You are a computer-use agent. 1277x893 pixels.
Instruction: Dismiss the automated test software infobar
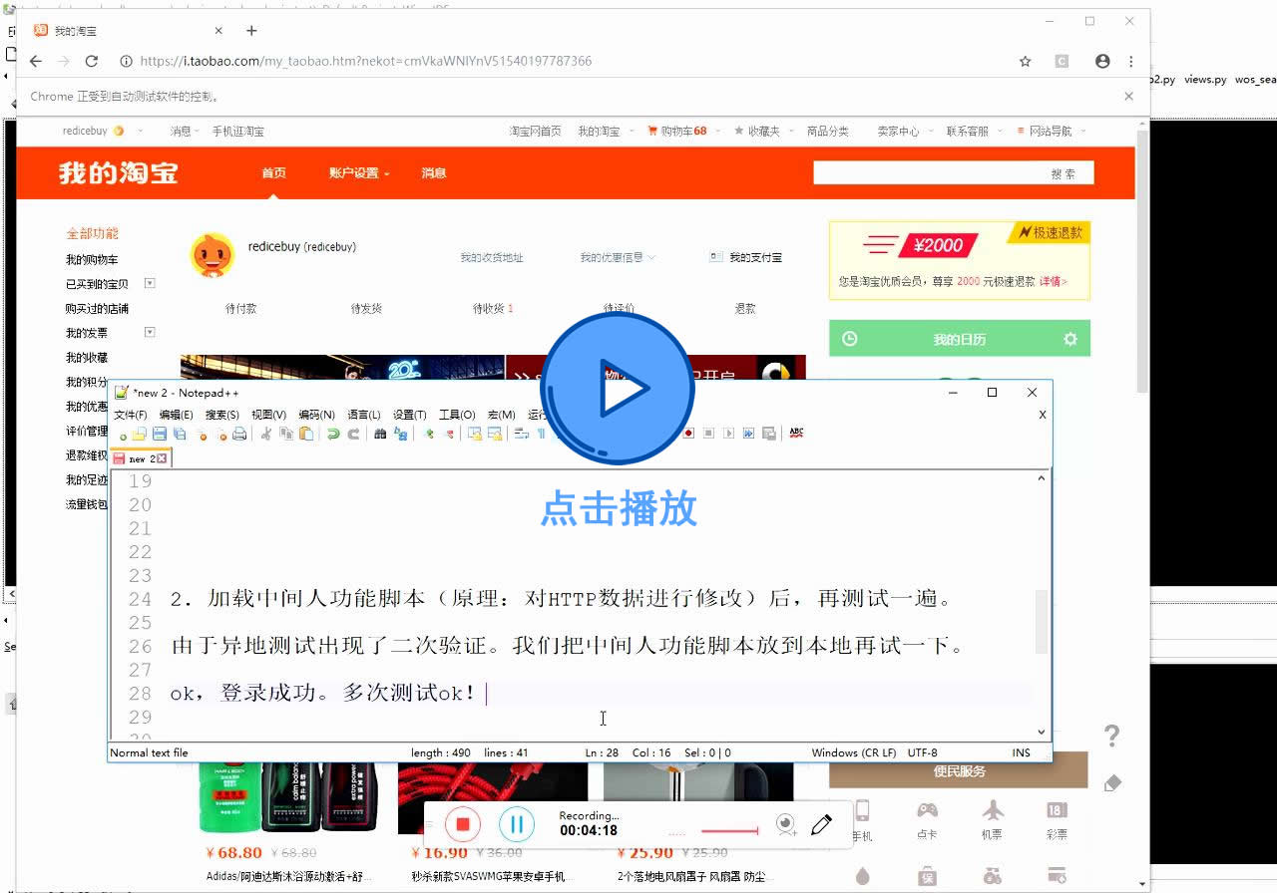(x=1128, y=97)
